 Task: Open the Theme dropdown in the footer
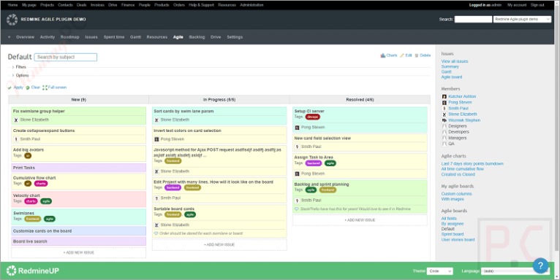point(440,271)
